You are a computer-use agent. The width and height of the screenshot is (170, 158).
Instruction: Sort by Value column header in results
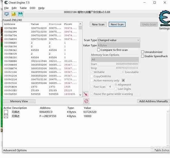point(35,24)
